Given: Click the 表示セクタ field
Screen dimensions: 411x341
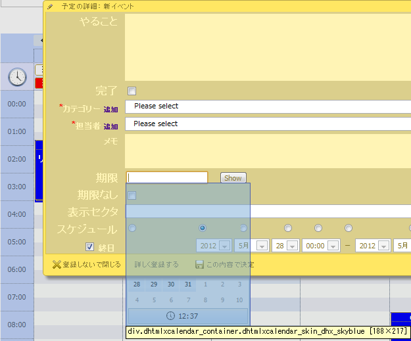Looking at the screenshot, I should point(268,212).
